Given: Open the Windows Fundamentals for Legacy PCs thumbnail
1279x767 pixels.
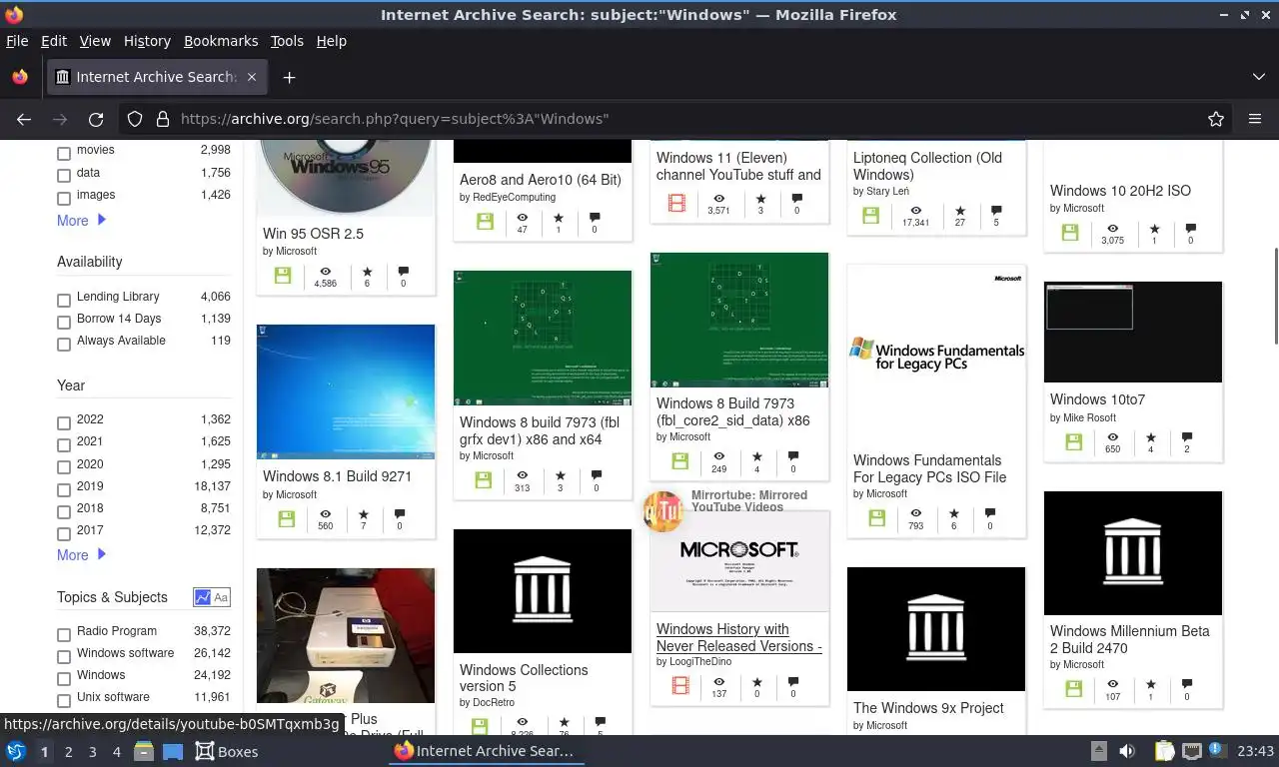Looking at the screenshot, I should click(x=936, y=355).
